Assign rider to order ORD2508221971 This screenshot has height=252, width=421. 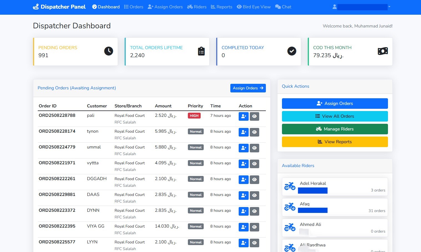[x=244, y=164]
